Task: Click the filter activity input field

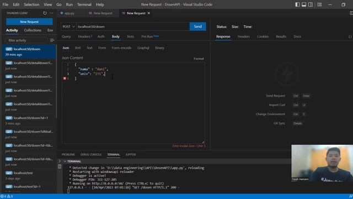Action: click(26, 40)
